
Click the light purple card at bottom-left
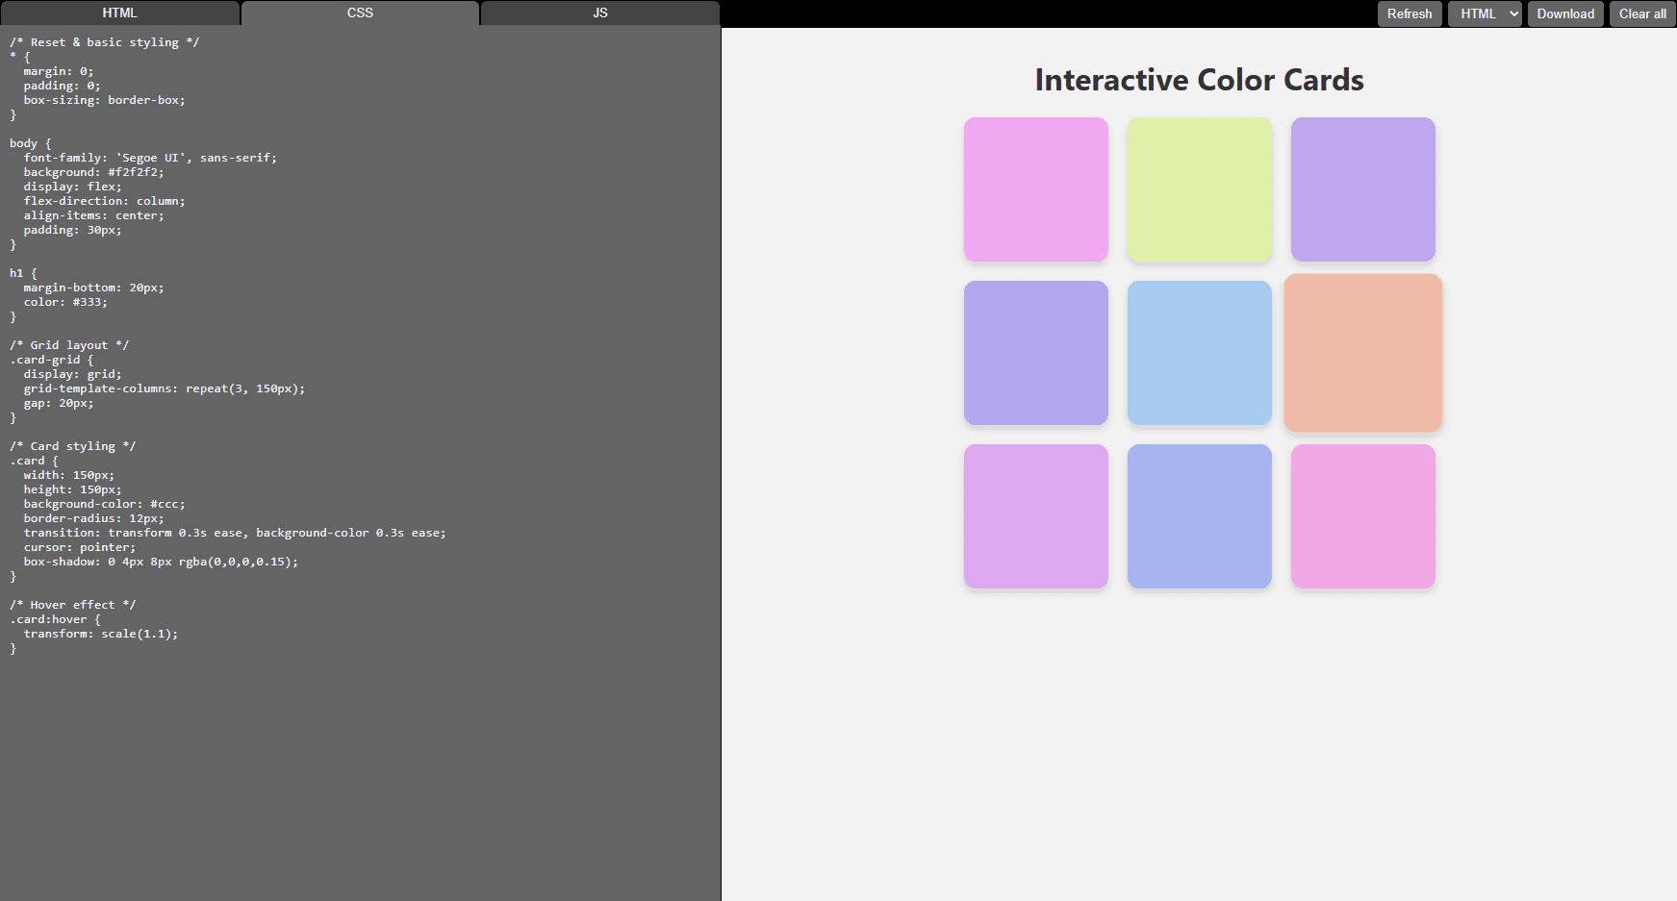(x=1035, y=515)
